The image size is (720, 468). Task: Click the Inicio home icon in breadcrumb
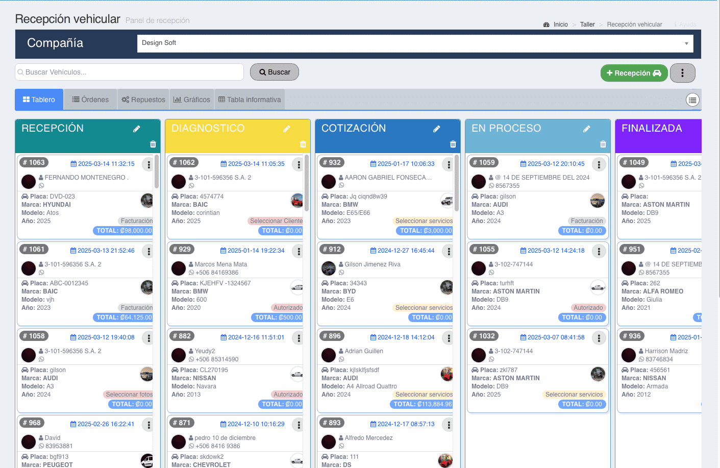[x=547, y=24]
